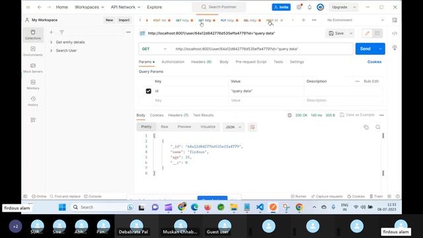Image resolution: width=423 pixels, height=238 pixels.
Task: Open the Environments sidebar panel
Action: tap(33, 52)
